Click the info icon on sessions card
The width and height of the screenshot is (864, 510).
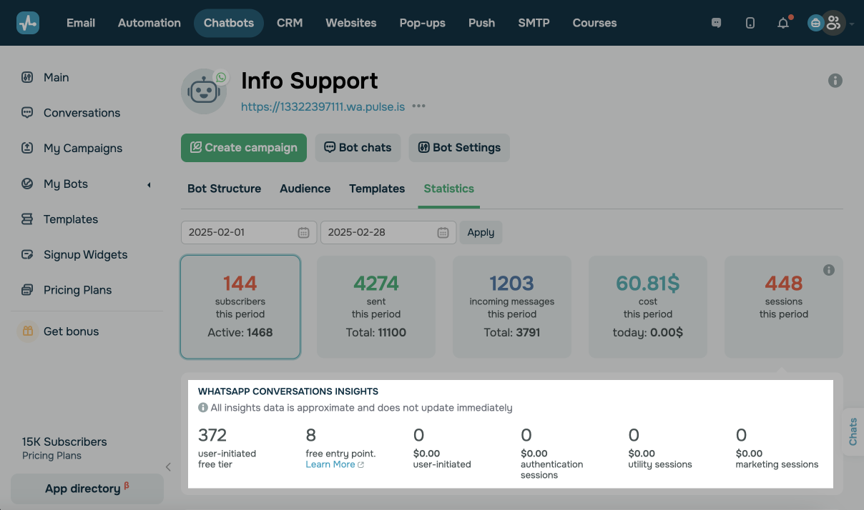[x=828, y=270]
